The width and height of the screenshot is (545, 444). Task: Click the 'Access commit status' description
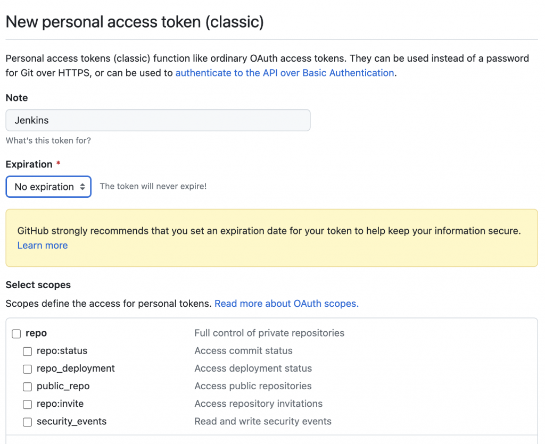[x=243, y=351]
